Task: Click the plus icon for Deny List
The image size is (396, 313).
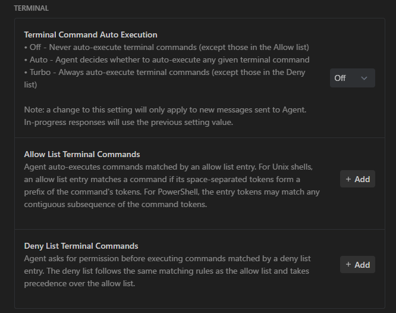Action: click(x=348, y=265)
